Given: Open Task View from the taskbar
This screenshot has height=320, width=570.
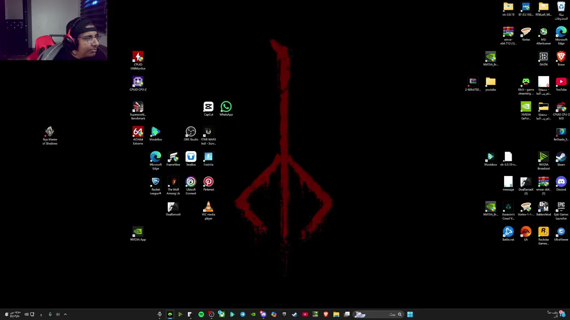Looking at the screenshot, I should point(347,315).
